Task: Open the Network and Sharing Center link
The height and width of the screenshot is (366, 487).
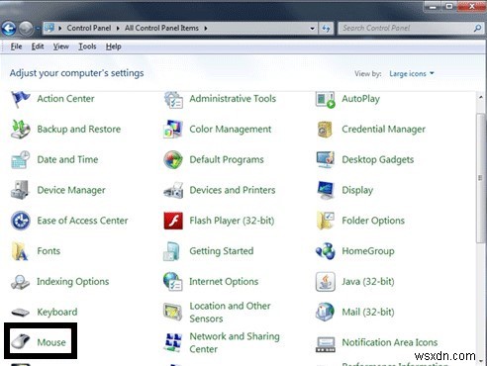Action: click(x=235, y=342)
